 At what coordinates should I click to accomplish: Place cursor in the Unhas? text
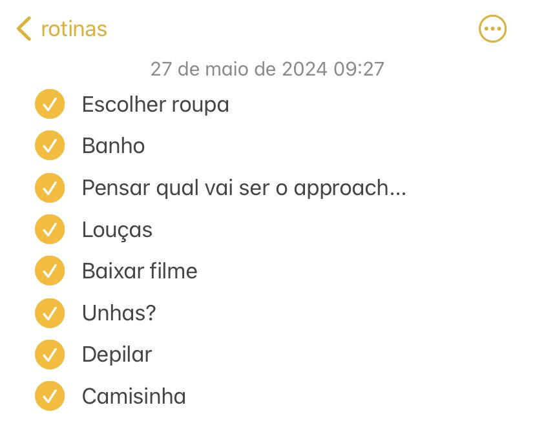pos(119,313)
